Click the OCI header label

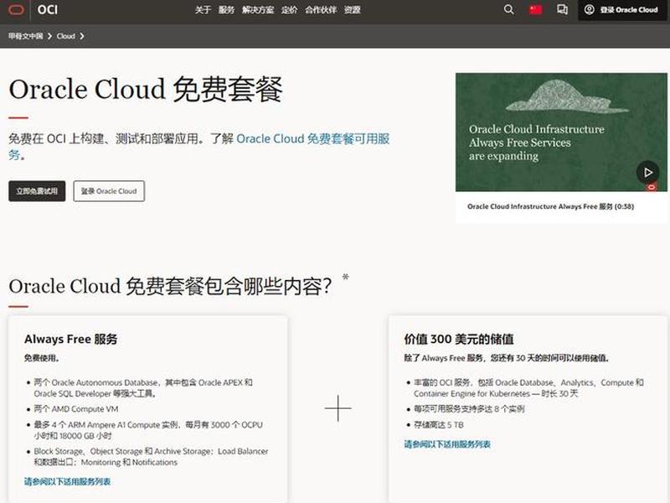click(x=48, y=10)
